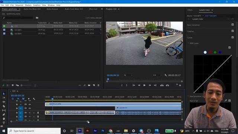The width and height of the screenshot is (238, 134).
Task: Collapse Hue Saturation Curves section
Action: (x=189, y=96)
